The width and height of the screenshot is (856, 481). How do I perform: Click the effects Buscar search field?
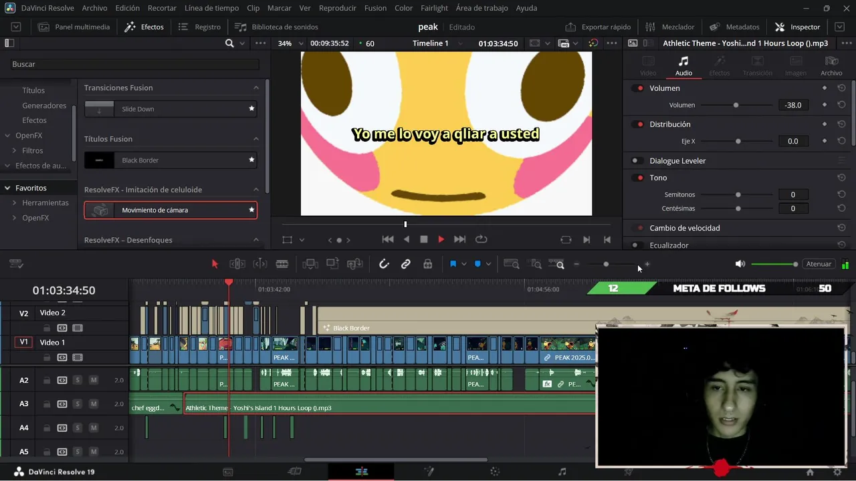tap(134, 64)
